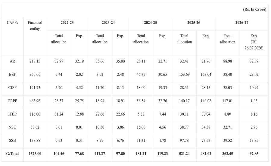Click the NSG row label
271x166 pixels.
tap(12, 127)
